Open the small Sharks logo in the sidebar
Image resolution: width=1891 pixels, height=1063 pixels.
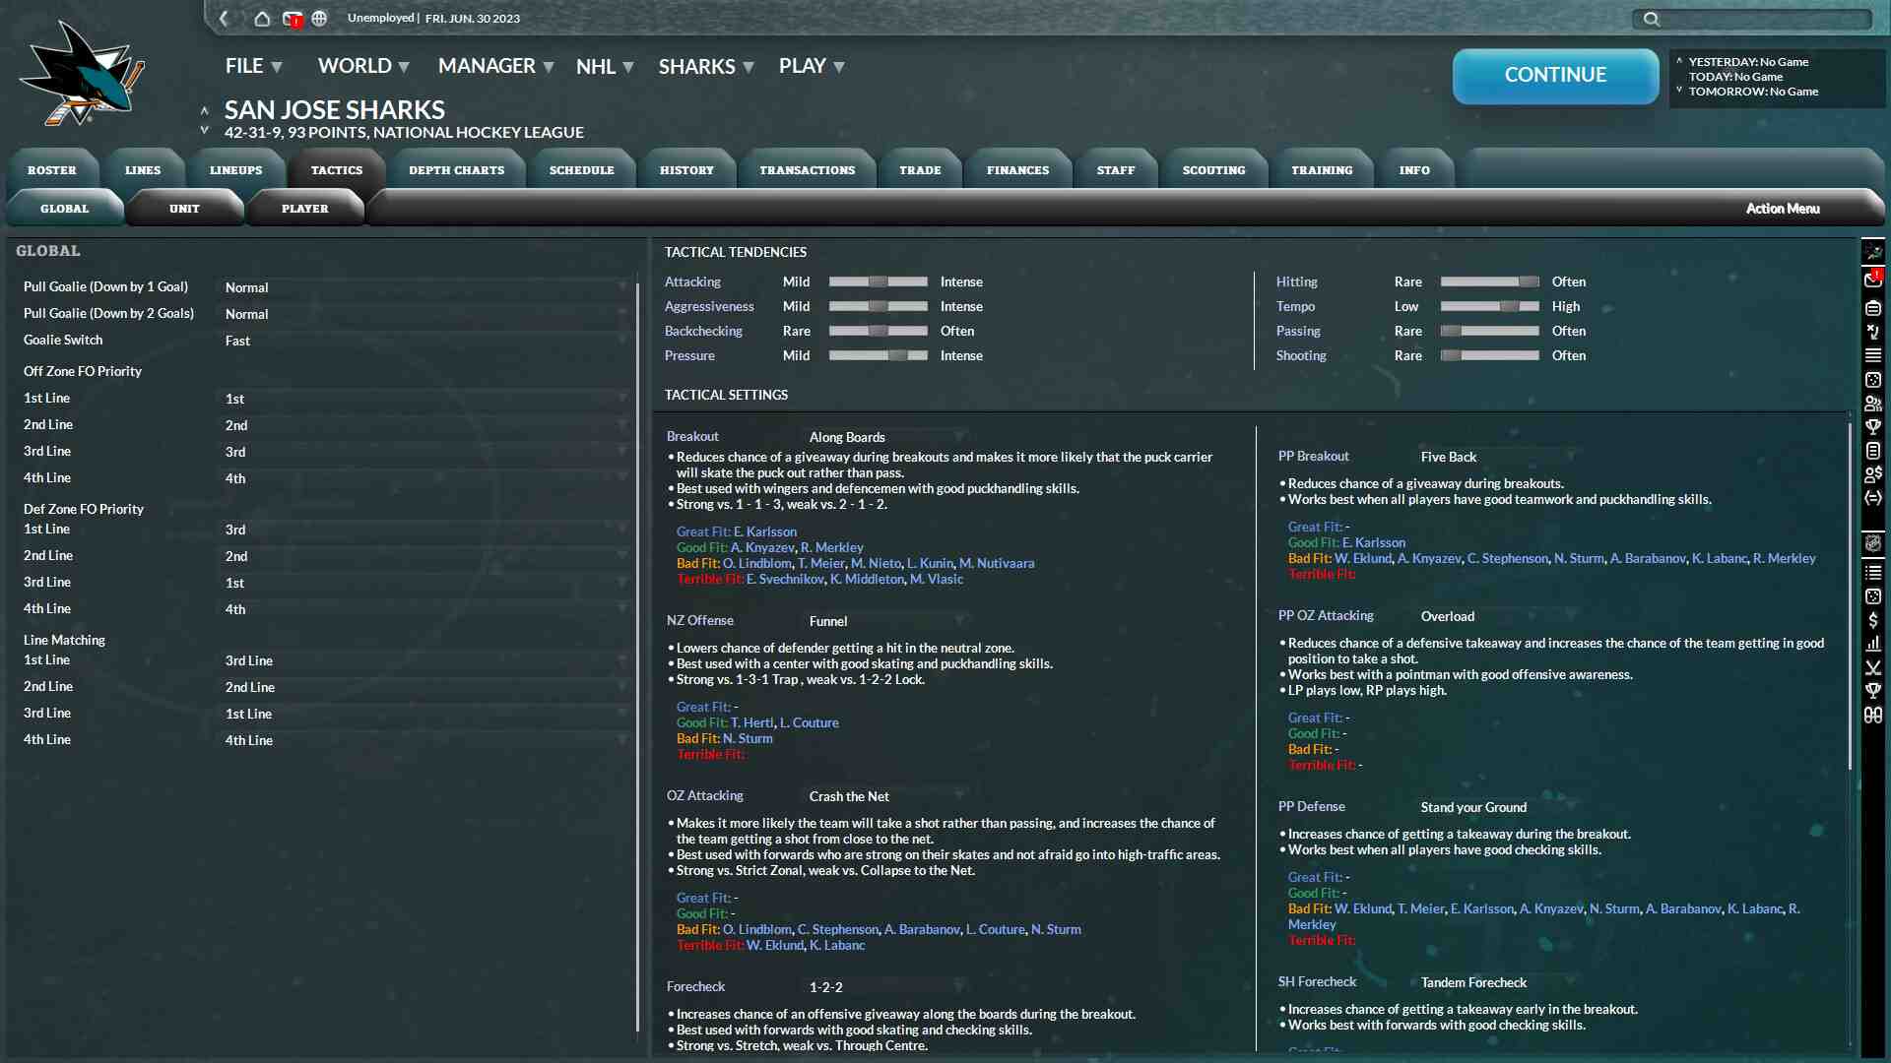1873,253
